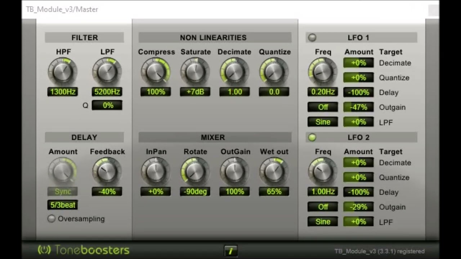
Task: Click the delay Feedback knob
Action: tap(107, 171)
